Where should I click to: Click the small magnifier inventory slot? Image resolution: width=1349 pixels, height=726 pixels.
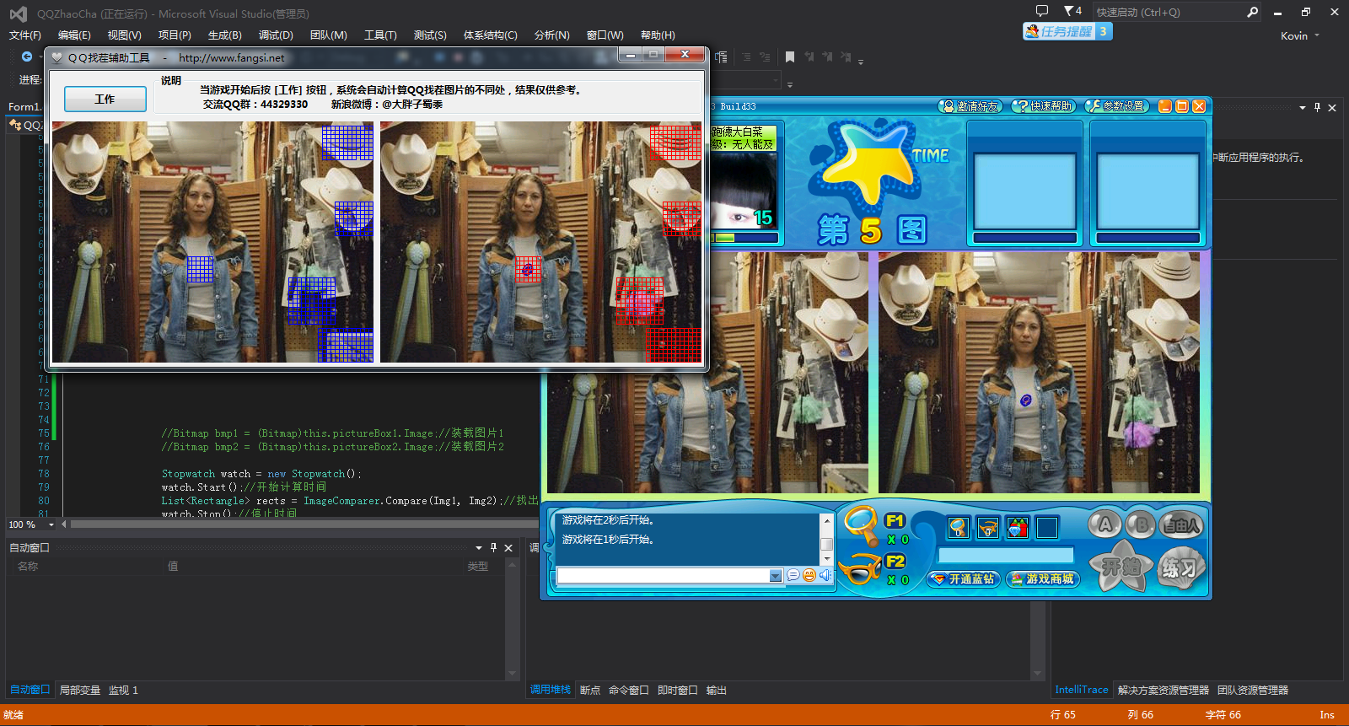click(959, 528)
